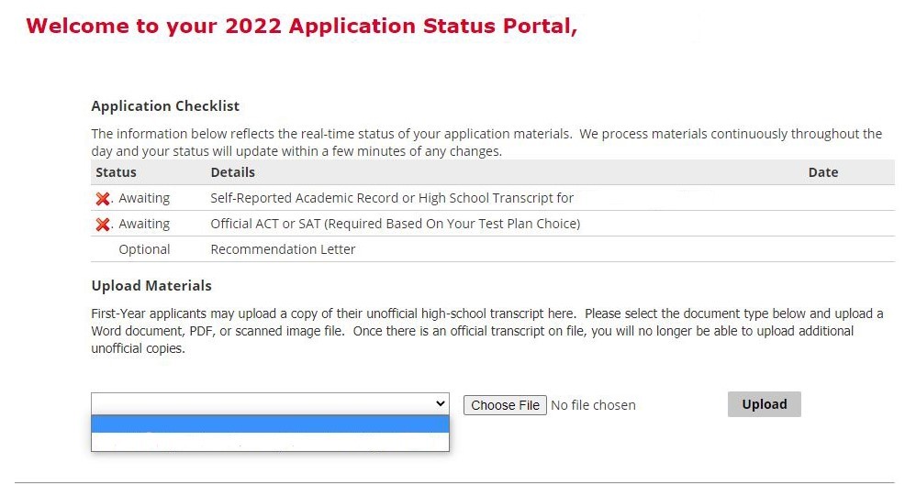Click the 'No file chosen' label
The height and width of the screenshot is (484, 905).
[x=593, y=405]
